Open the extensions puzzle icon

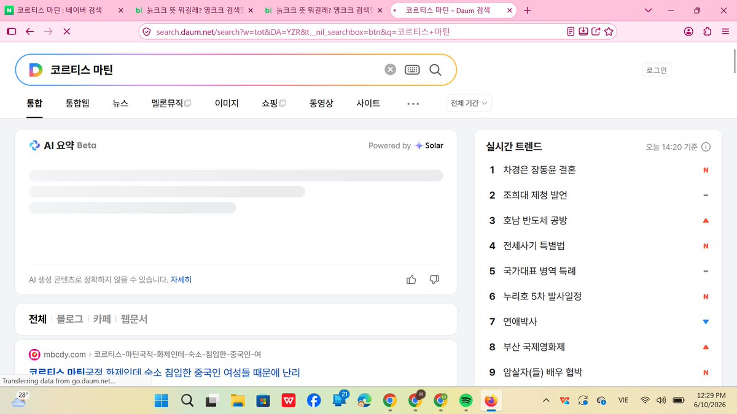(708, 31)
